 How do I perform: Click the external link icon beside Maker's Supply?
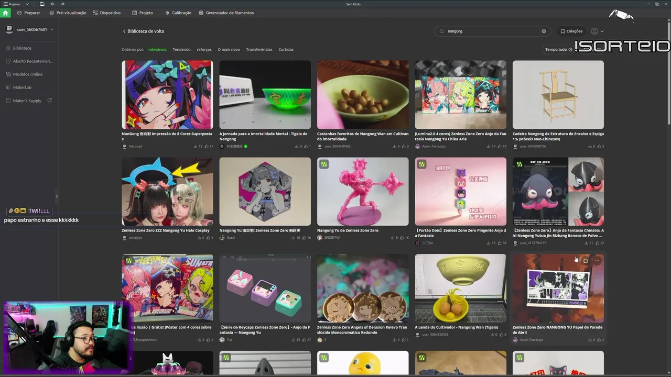(50, 101)
